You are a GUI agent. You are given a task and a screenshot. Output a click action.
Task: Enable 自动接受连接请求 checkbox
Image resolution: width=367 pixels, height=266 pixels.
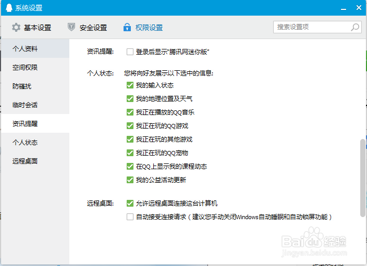(x=130, y=217)
